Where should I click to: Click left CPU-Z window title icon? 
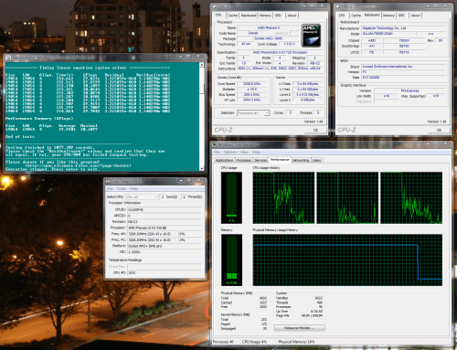point(215,6)
